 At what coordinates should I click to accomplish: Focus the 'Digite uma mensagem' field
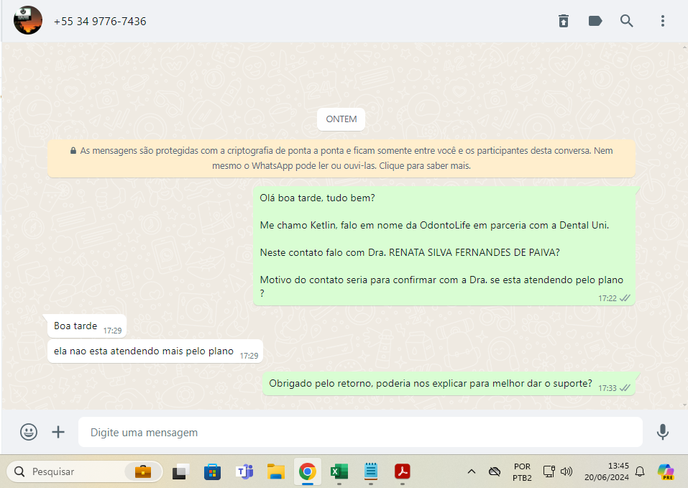360,433
